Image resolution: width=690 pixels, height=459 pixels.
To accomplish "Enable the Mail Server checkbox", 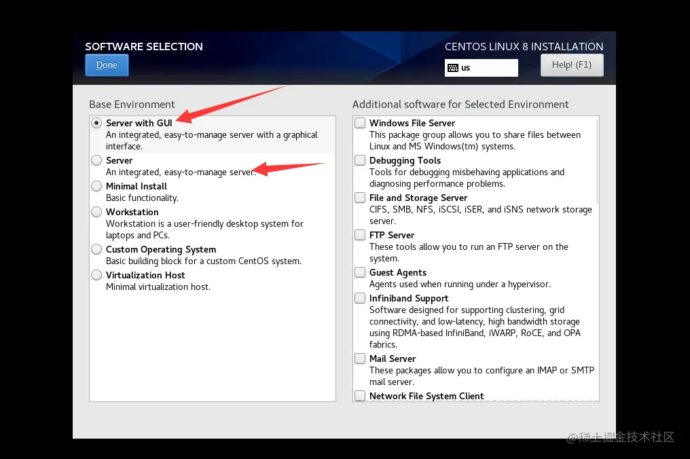I will 360,359.
